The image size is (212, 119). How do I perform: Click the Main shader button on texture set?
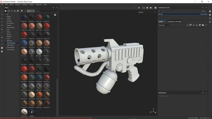point(204,14)
